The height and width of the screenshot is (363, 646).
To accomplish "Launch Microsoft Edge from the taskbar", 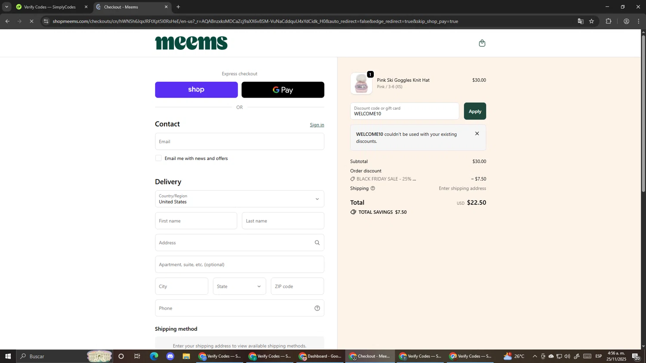I will click(154, 356).
